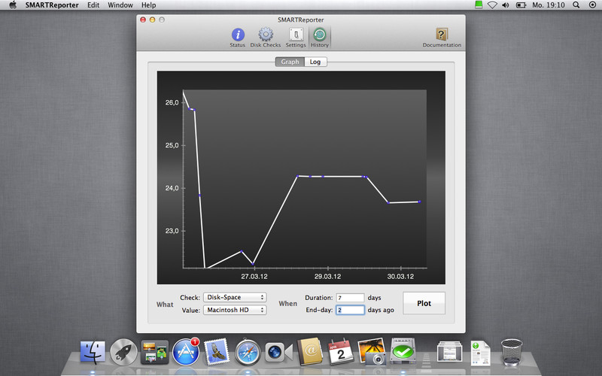Open App Store with badge in Dock
The width and height of the screenshot is (602, 376).
pos(186,352)
